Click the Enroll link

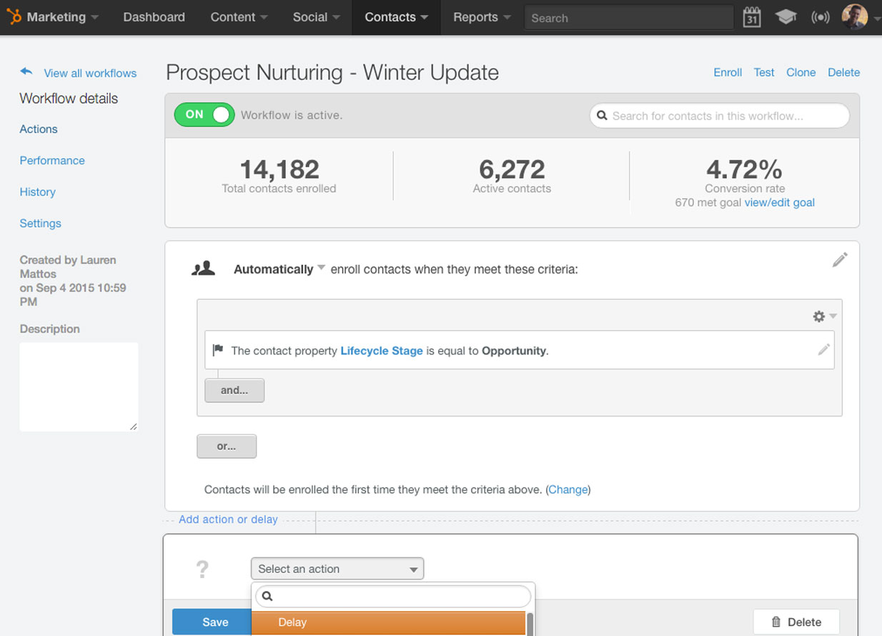[x=728, y=72]
